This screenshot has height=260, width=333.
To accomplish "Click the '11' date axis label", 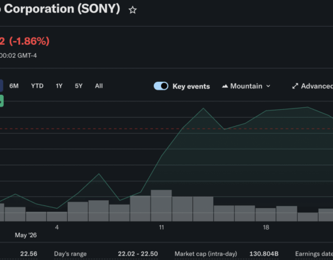I will click(162, 227).
